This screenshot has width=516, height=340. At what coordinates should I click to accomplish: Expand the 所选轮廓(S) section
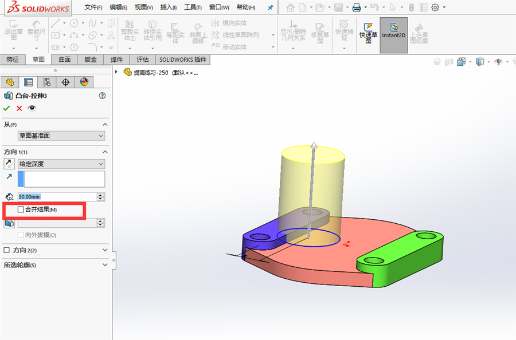point(105,265)
